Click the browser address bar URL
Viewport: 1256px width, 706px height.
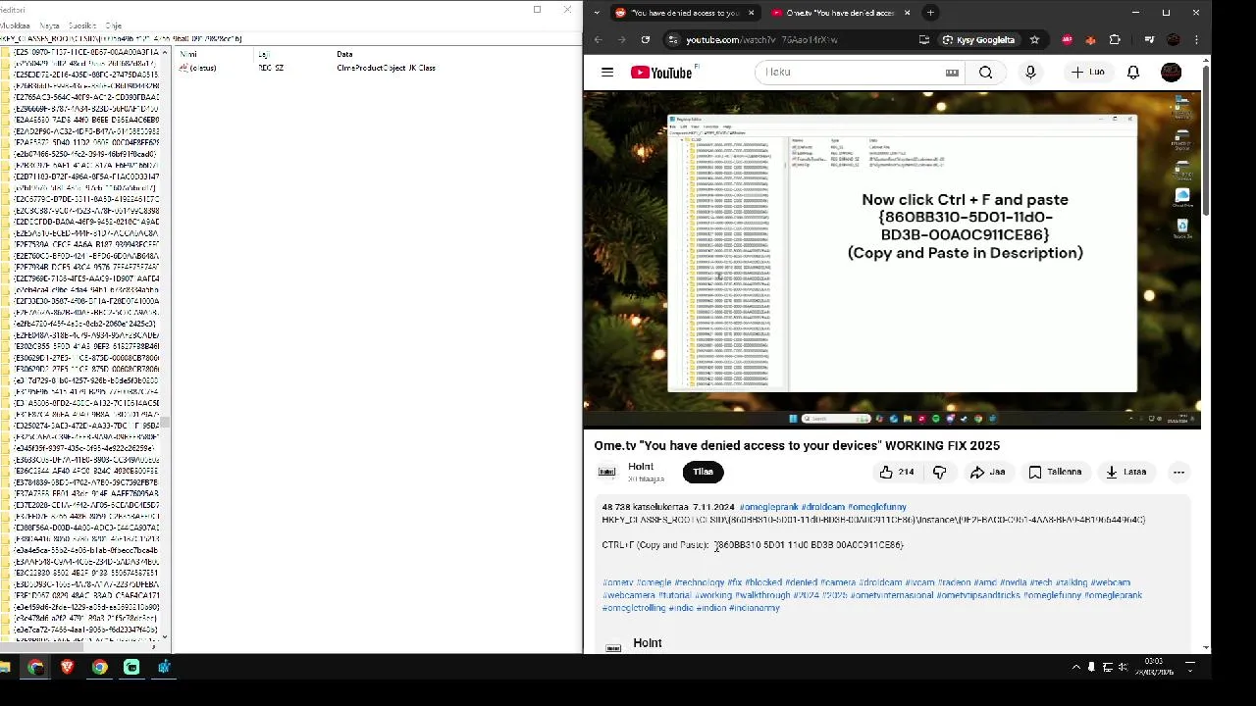761,40
